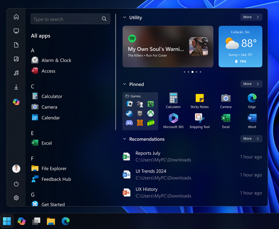The height and width of the screenshot is (229, 279).
Task: Open File Explorer in All apps
Action: (49, 168)
